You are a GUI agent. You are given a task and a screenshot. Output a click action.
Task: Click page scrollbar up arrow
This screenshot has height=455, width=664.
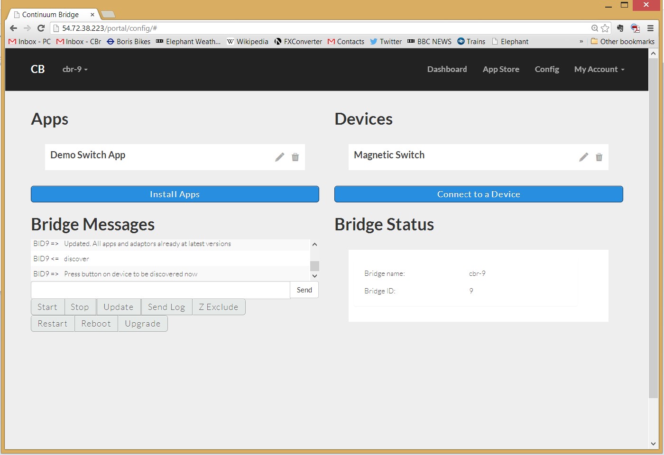[x=653, y=53]
